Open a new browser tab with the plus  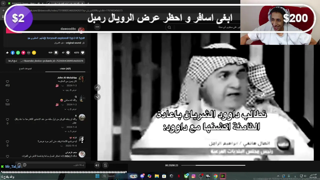point(88,3)
